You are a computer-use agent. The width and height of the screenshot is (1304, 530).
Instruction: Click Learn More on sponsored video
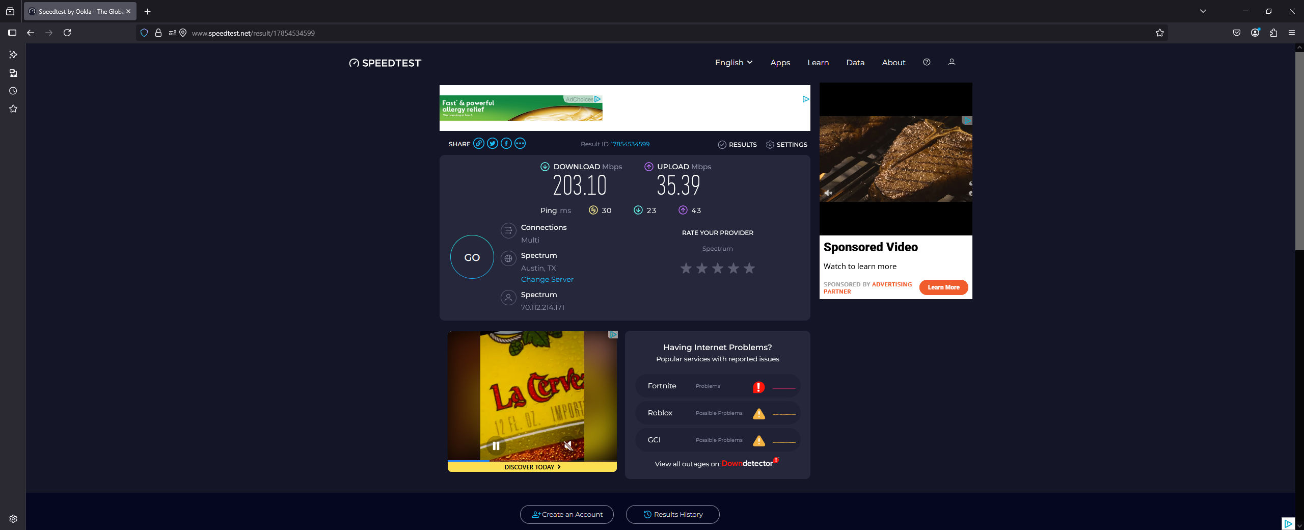(x=943, y=287)
